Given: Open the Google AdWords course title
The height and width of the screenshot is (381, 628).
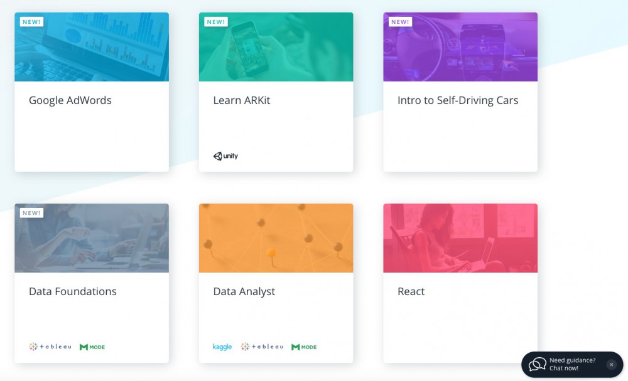Looking at the screenshot, I should 70,100.
